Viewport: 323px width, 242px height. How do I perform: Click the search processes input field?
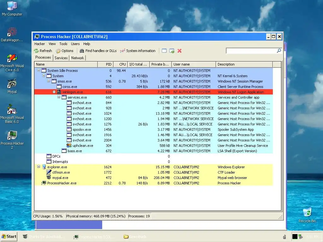point(251,51)
